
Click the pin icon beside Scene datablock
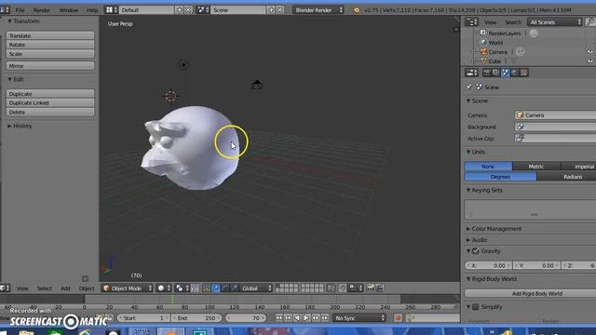click(x=469, y=87)
